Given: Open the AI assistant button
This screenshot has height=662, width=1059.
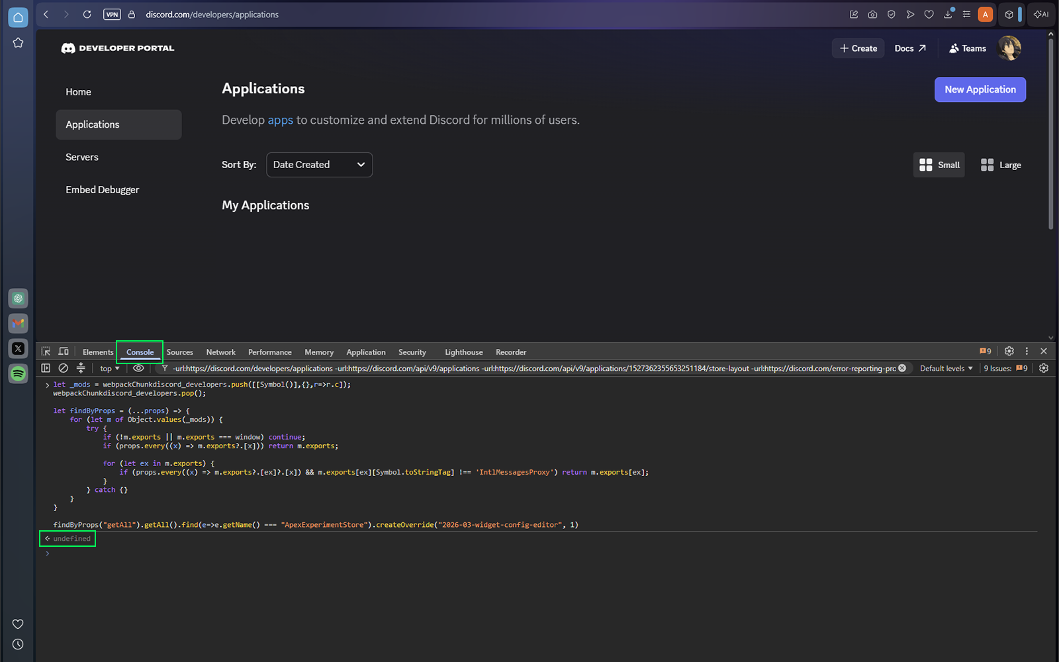Looking at the screenshot, I should (1041, 14).
